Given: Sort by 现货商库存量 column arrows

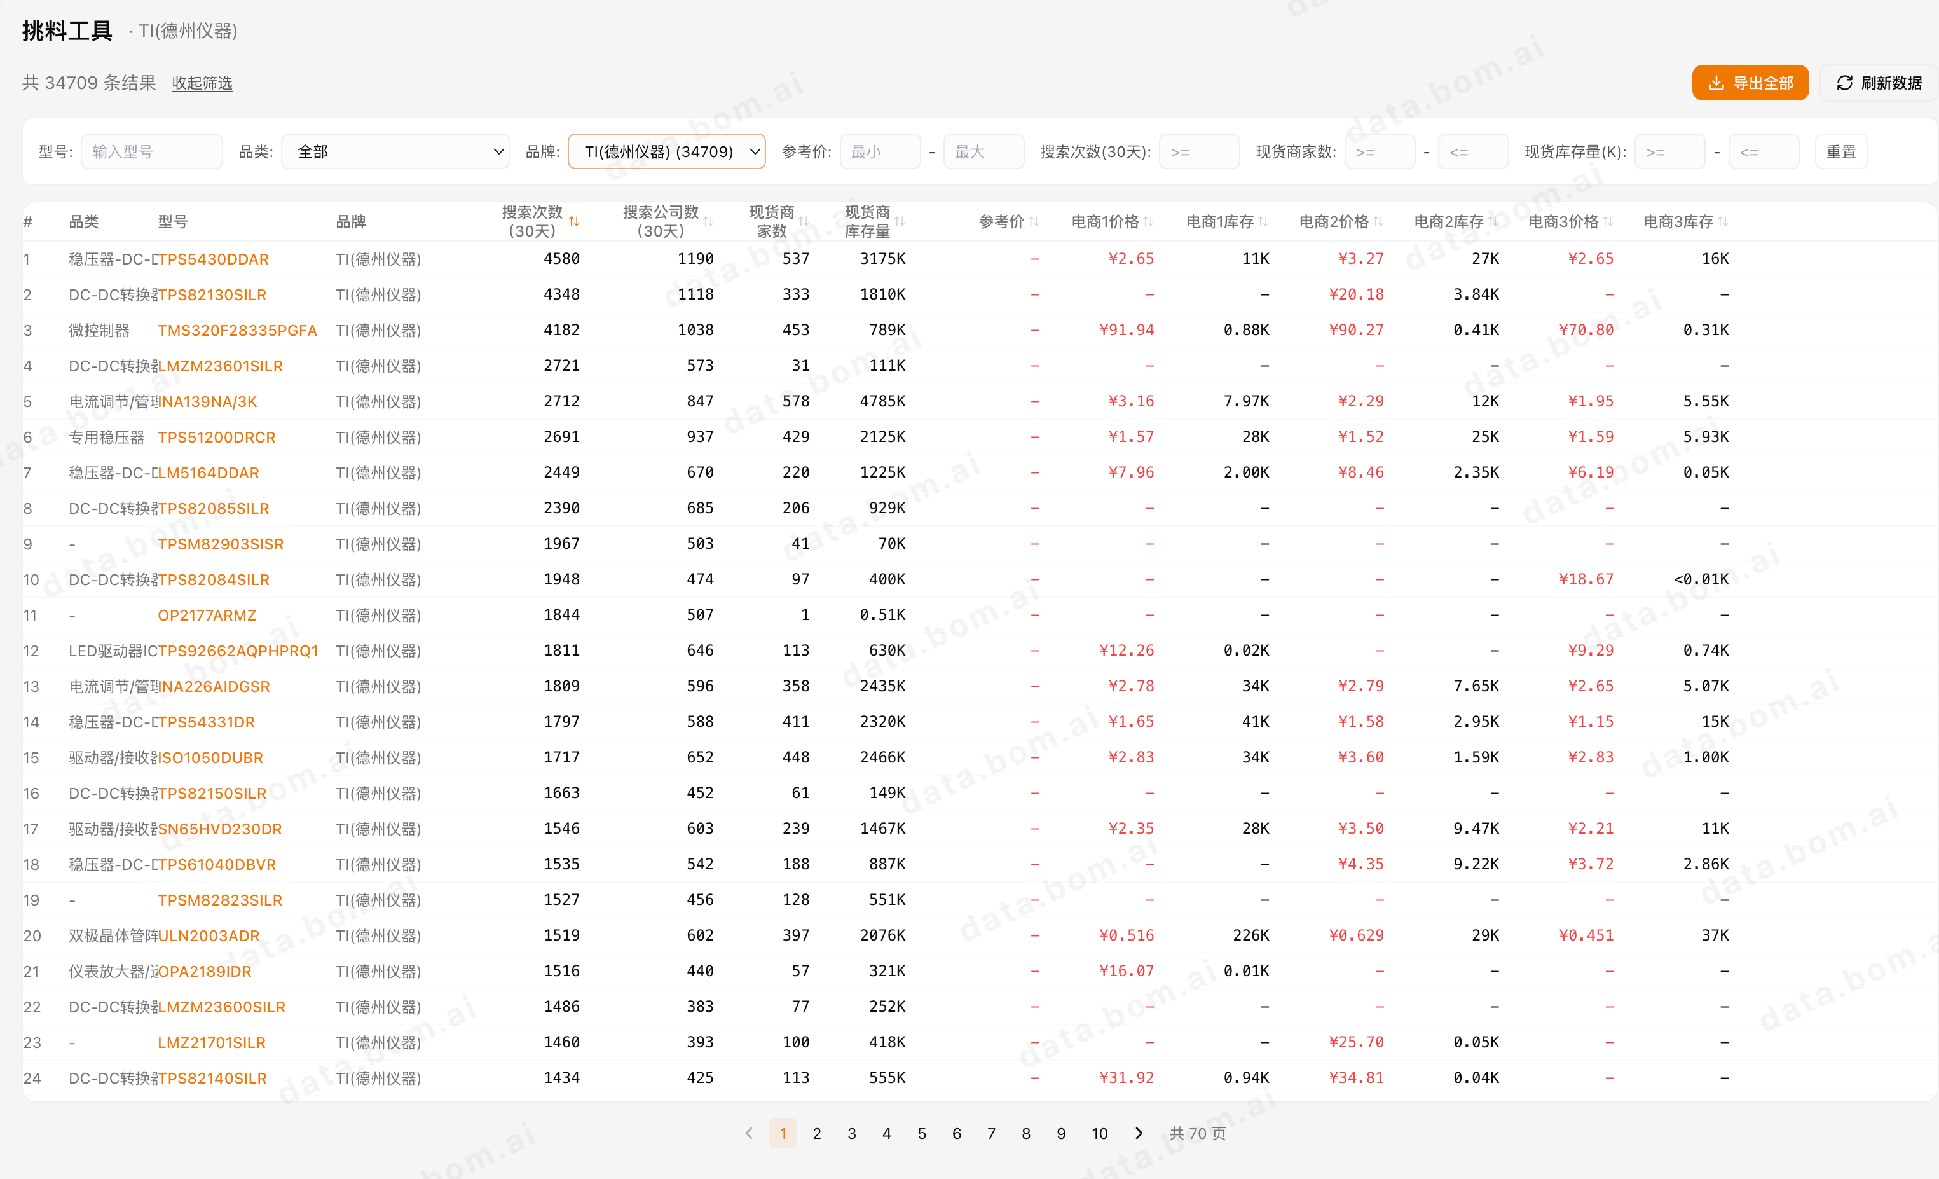Looking at the screenshot, I should (x=900, y=222).
